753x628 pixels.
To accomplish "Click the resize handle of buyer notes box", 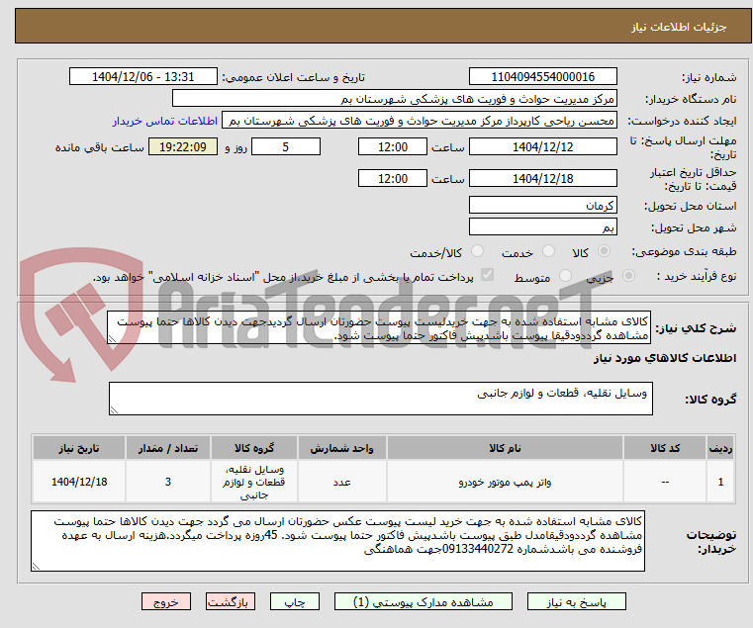I will click(x=36, y=567).
